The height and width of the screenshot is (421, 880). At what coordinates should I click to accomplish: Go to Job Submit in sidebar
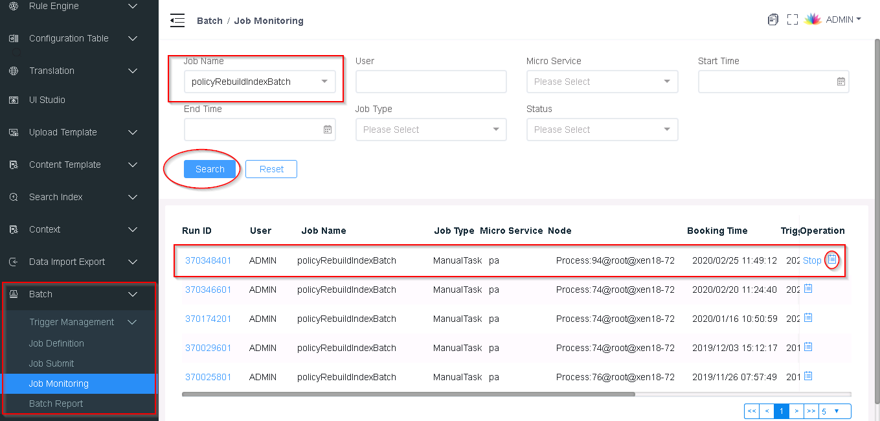[x=52, y=363]
